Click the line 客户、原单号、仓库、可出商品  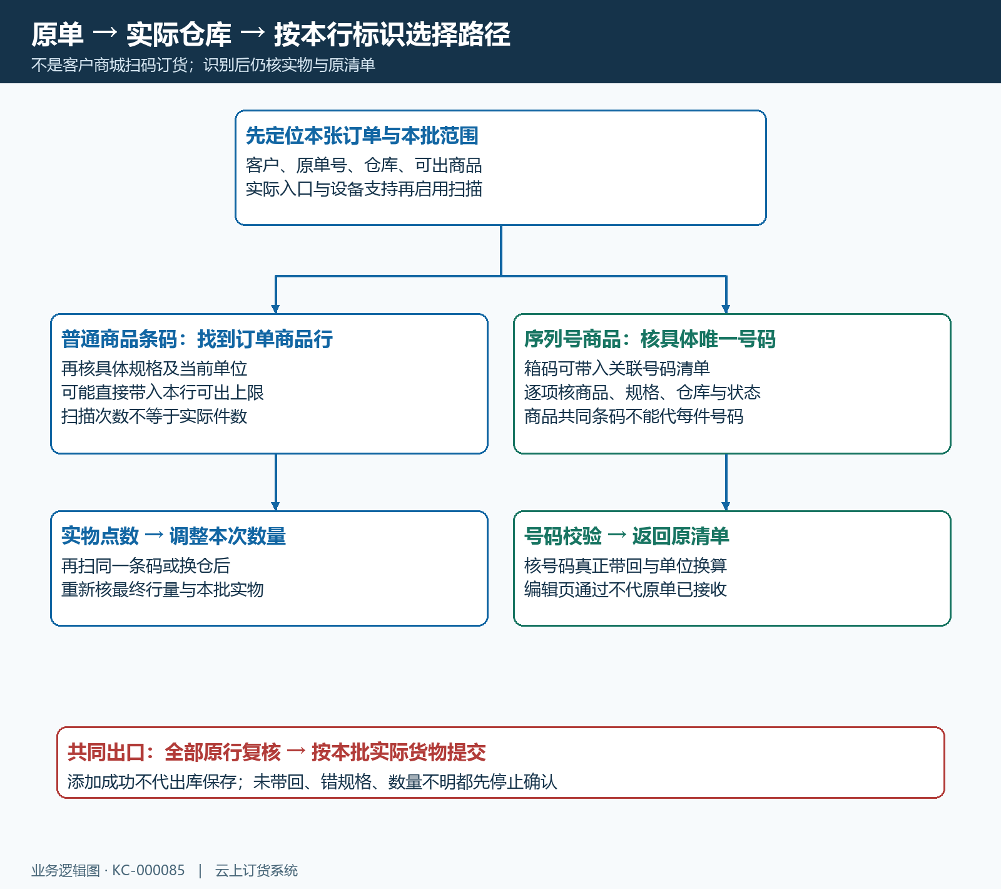click(363, 165)
